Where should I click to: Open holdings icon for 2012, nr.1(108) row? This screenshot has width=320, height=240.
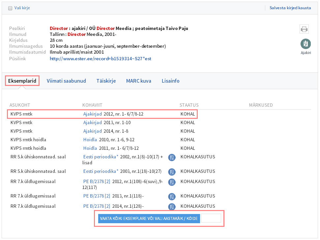(x=172, y=182)
